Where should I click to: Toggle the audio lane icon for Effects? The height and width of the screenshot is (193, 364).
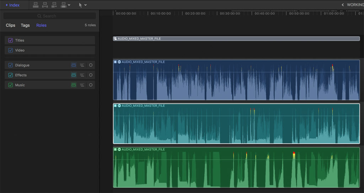click(x=74, y=75)
